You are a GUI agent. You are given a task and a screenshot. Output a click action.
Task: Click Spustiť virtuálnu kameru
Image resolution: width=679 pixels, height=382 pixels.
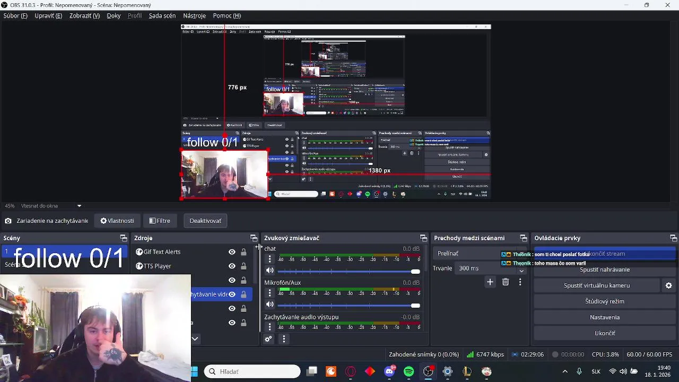point(596,285)
